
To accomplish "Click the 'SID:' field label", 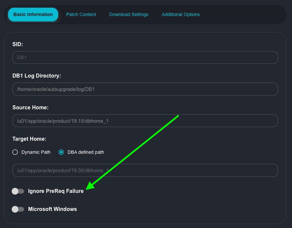I will pos(18,44).
